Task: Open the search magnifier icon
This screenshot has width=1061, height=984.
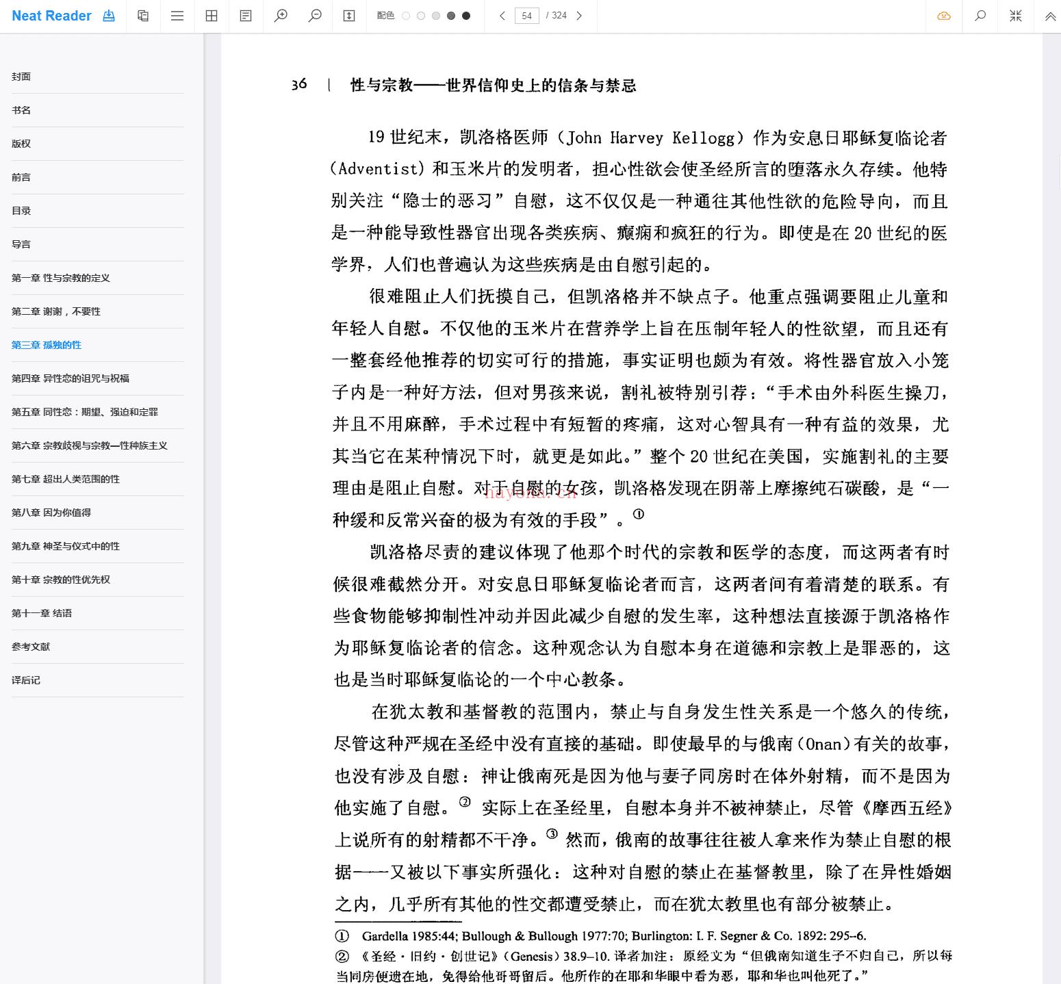Action: pyautogui.click(x=980, y=16)
